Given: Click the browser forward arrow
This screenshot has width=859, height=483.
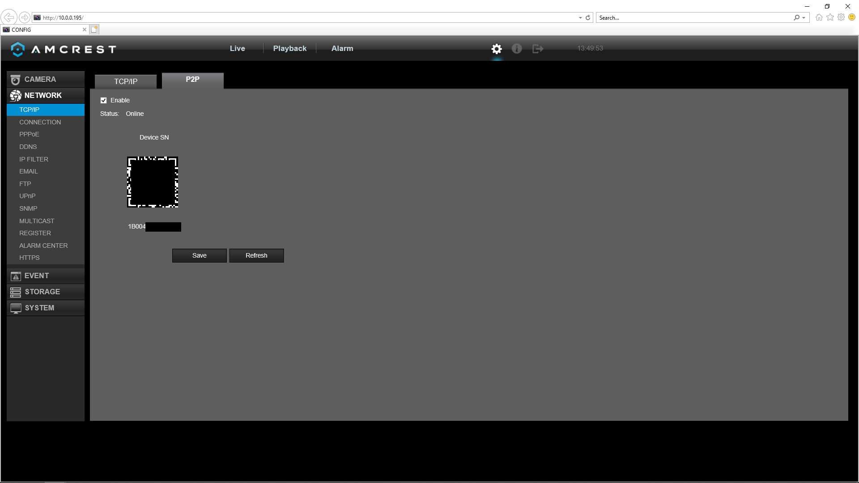Looking at the screenshot, I should 25,17.
